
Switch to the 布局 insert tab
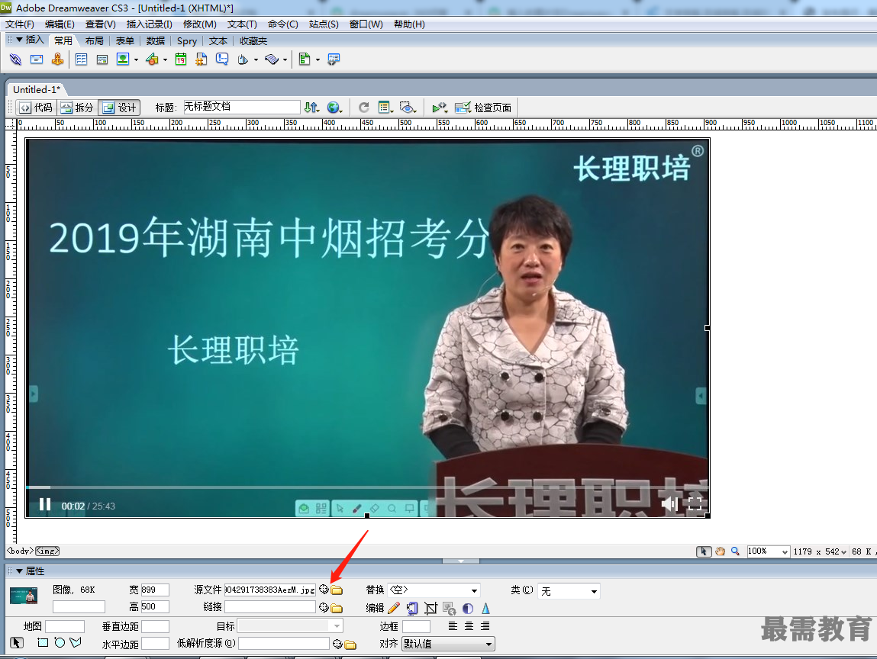94,40
